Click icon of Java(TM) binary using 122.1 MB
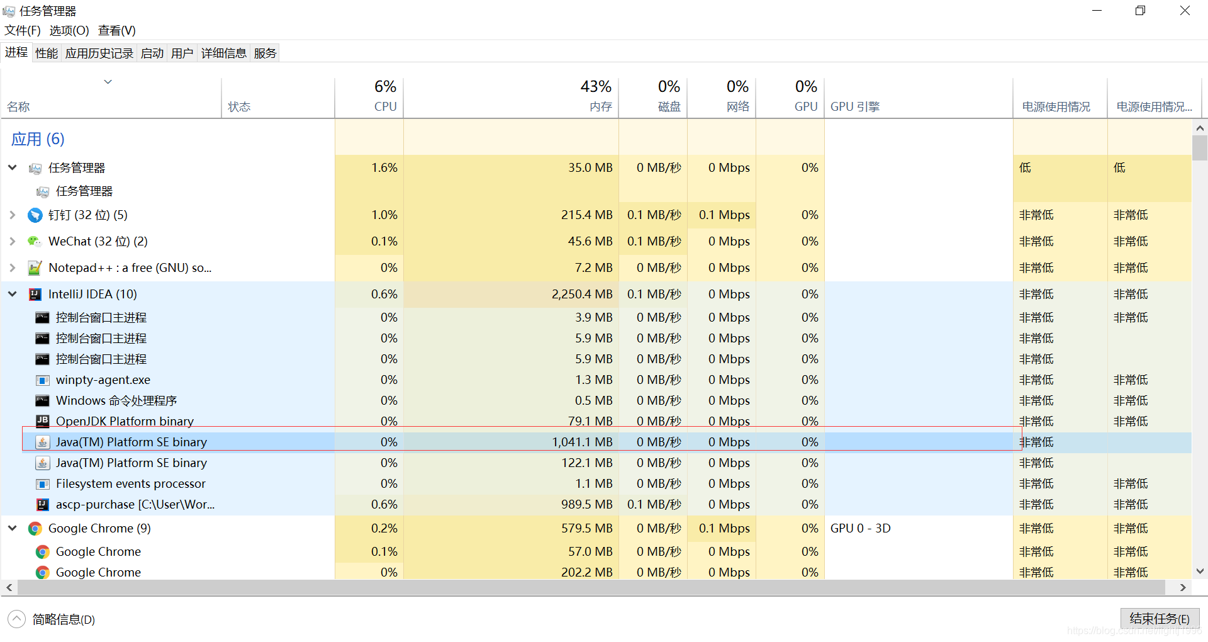The width and height of the screenshot is (1208, 642). tap(42, 463)
